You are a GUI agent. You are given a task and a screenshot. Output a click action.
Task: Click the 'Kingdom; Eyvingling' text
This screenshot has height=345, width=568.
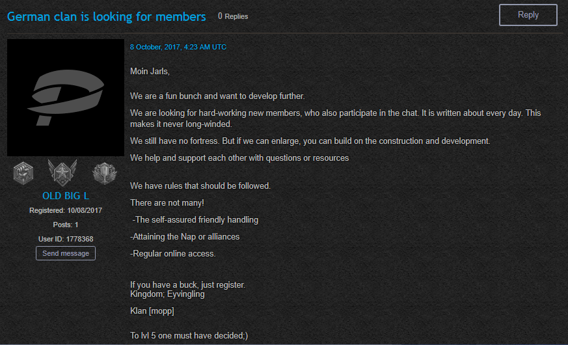coord(167,294)
